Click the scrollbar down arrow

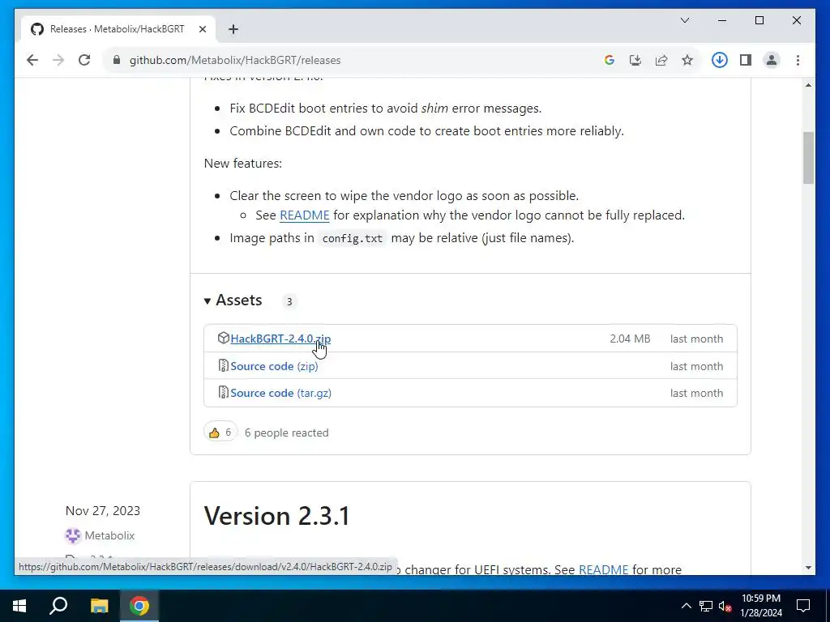(808, 568)
